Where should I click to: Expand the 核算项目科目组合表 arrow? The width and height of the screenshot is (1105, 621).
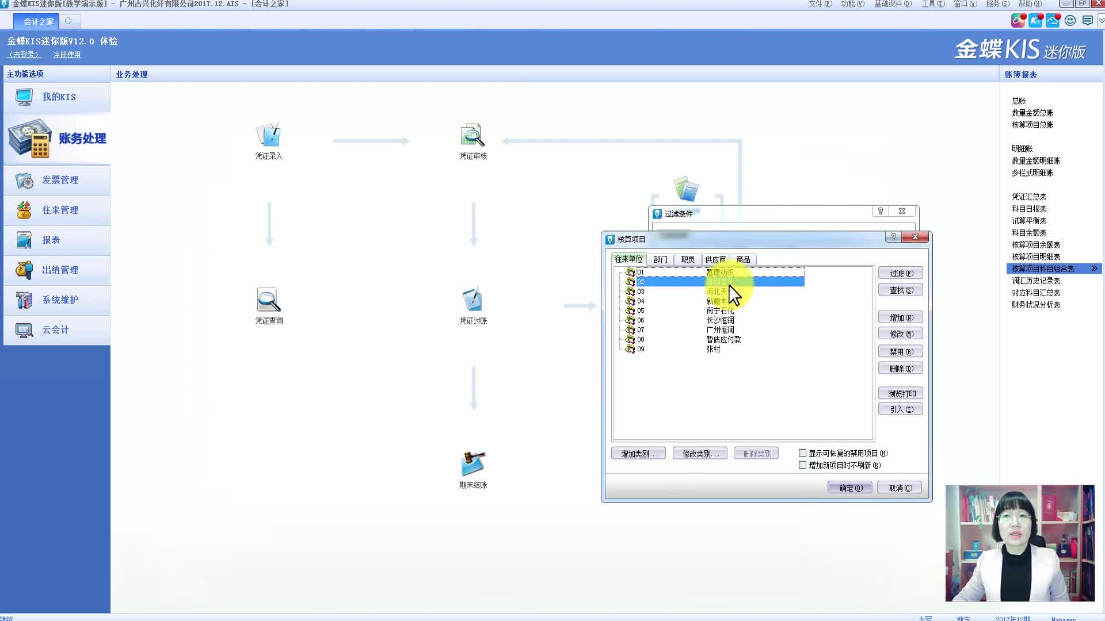(x=1094, y=269)
